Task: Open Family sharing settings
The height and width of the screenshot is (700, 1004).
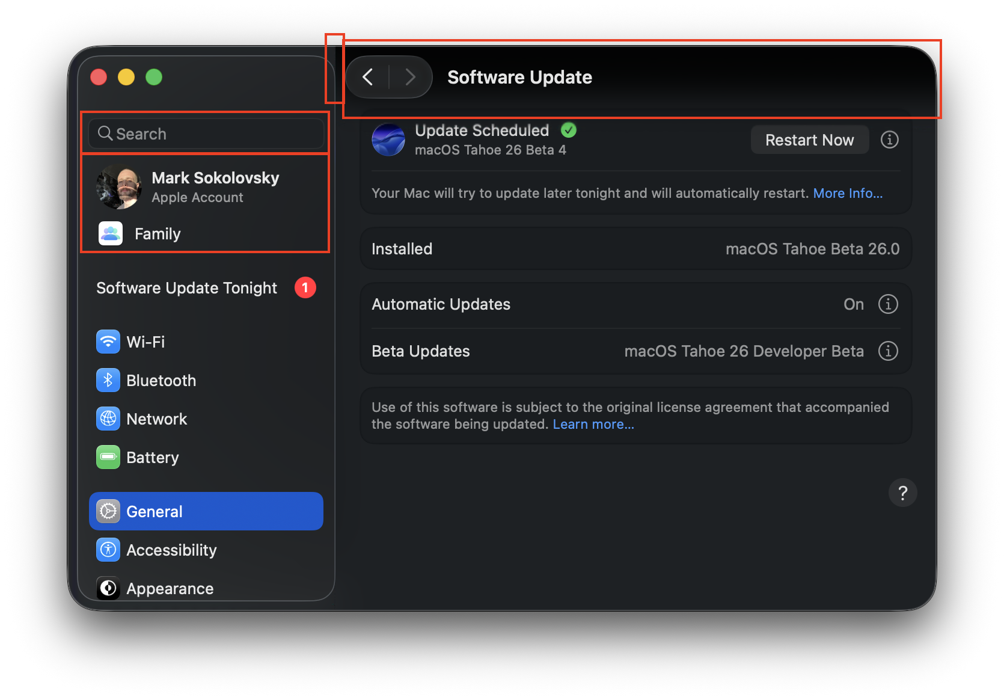Action: coord(157,234)
